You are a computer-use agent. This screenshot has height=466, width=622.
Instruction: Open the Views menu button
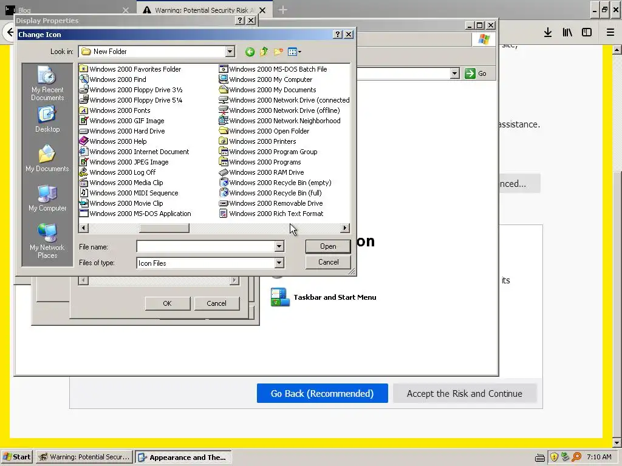pos(295,52)
